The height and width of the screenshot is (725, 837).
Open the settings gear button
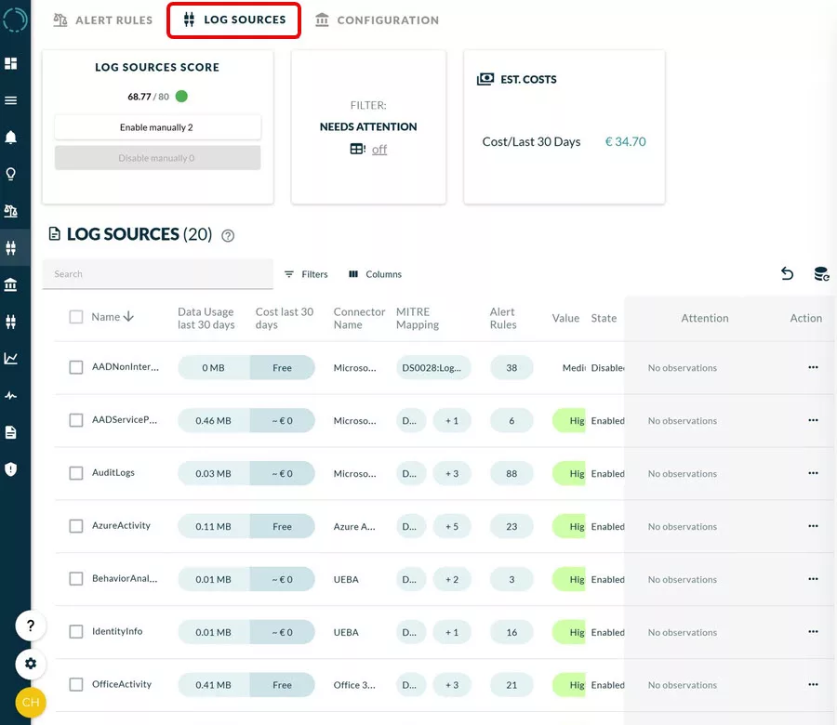[x=31, y=664]
